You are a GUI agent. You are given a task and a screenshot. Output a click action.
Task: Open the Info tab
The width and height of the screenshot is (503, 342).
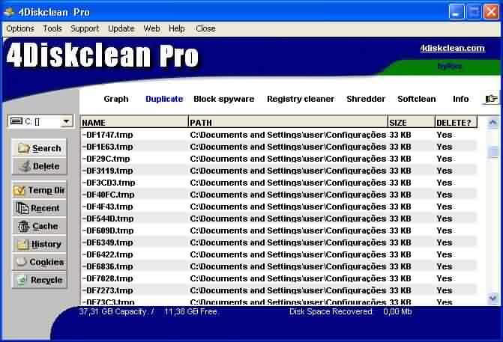(461, 99)
